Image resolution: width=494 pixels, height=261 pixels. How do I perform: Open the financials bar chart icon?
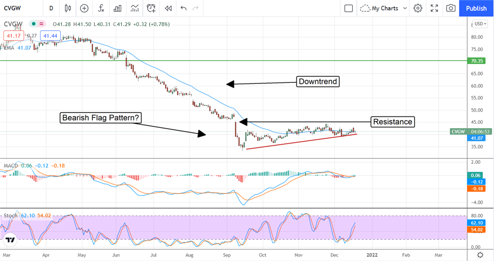118,8
